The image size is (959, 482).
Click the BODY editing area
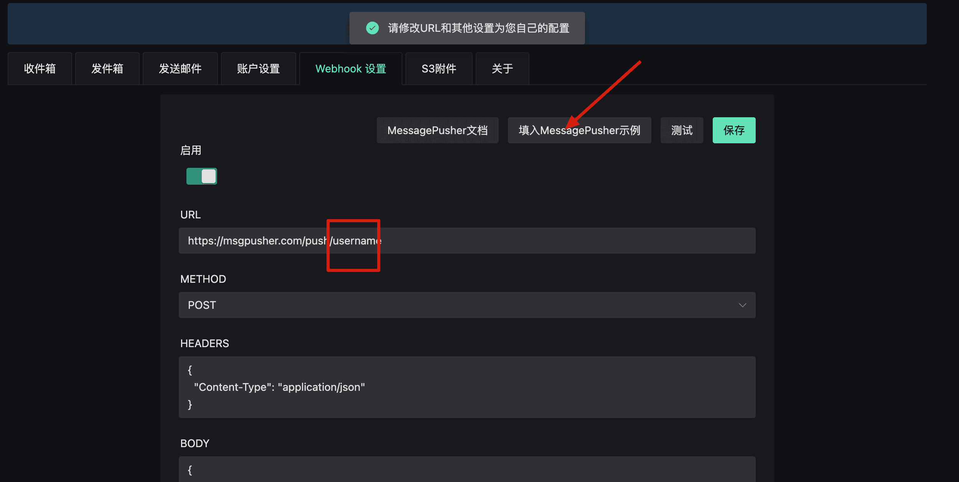[x=466, y=469]
